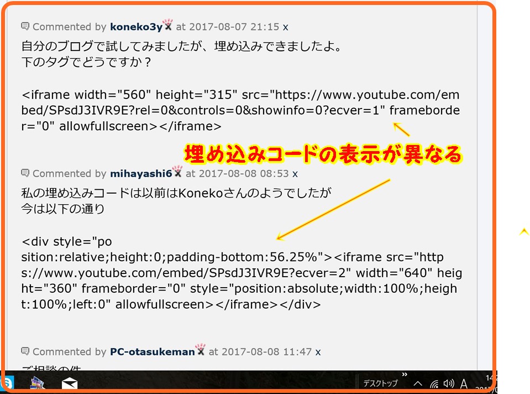Click the line '私の埋め込みコードは以前はKonekoさんのようでしたが'
Viewport: 530px width, 394px height.
click(x=176, y=193)
